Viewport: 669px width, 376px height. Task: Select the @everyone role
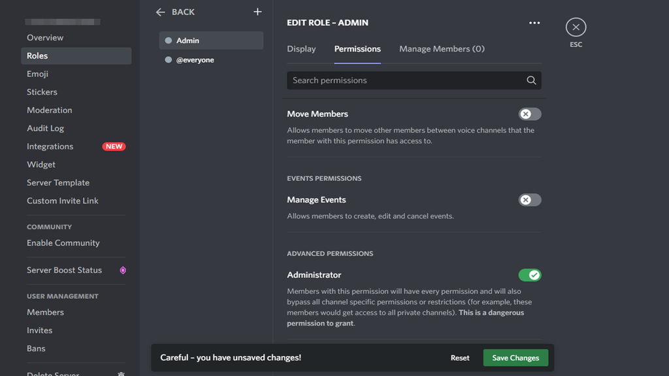point(196,59)
